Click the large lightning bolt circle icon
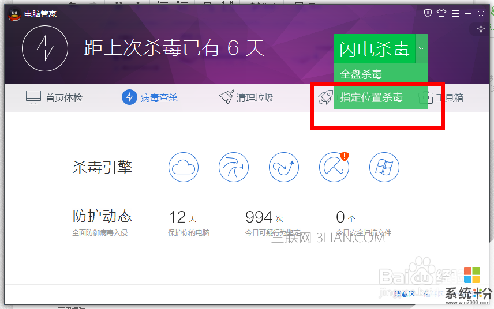The image size is (494, 309). [x=45, y=48]
